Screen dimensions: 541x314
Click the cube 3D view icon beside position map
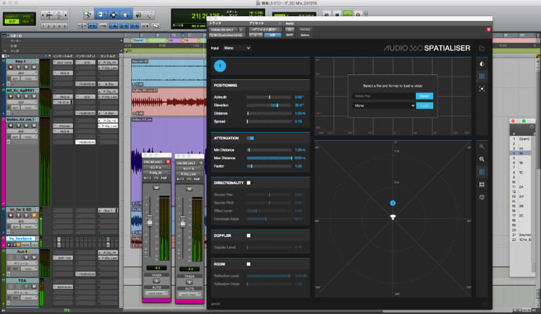coord(481,197)
